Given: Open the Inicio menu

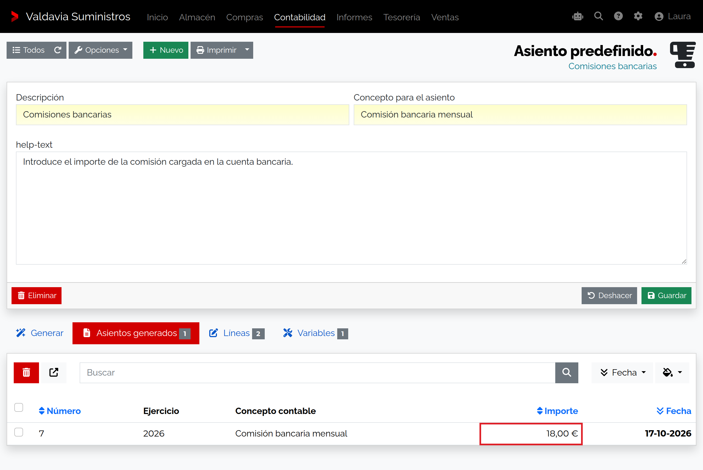Looking at the screenshot, I should click(157, 17).
